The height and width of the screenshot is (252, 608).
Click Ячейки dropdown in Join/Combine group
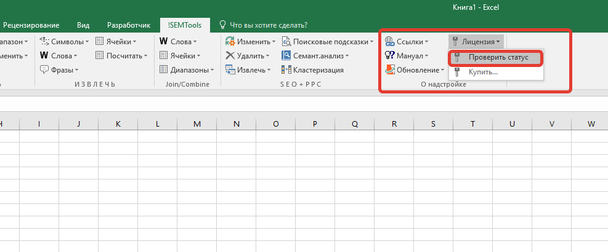point(180,56)
